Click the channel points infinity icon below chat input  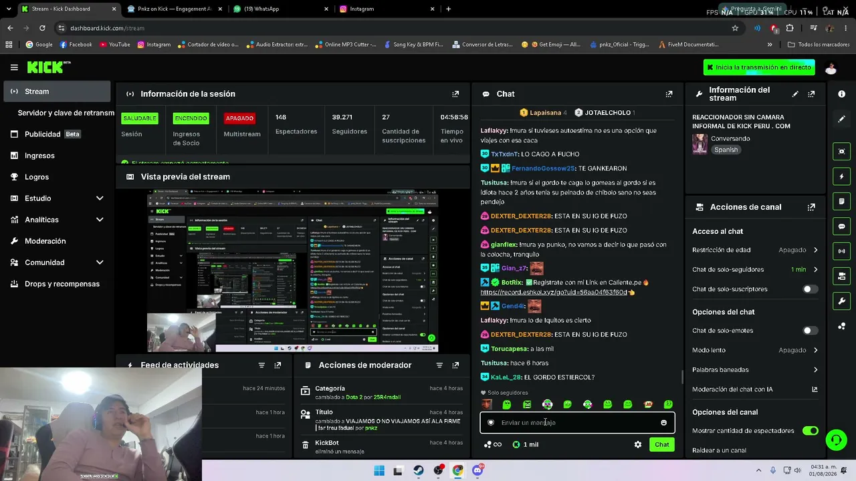click(x=493, y=444)
